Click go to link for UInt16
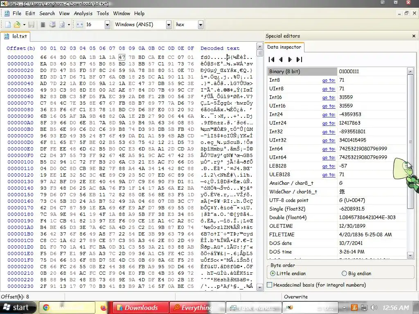Image resolution: width=419 pixels, height=314 pixels. [x=329, y=106]
